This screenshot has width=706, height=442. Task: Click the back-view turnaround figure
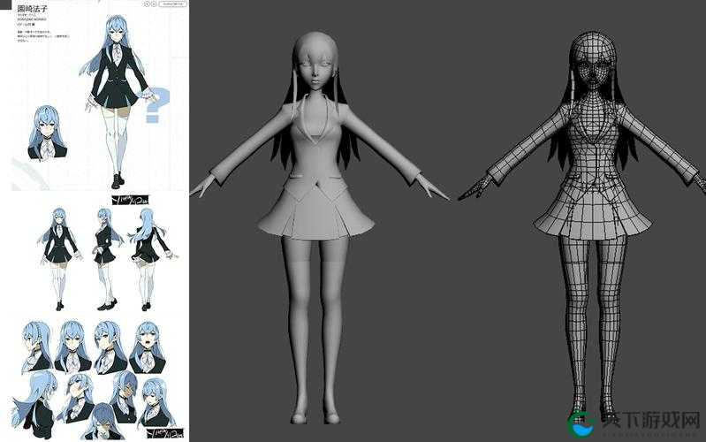point(151,259)
